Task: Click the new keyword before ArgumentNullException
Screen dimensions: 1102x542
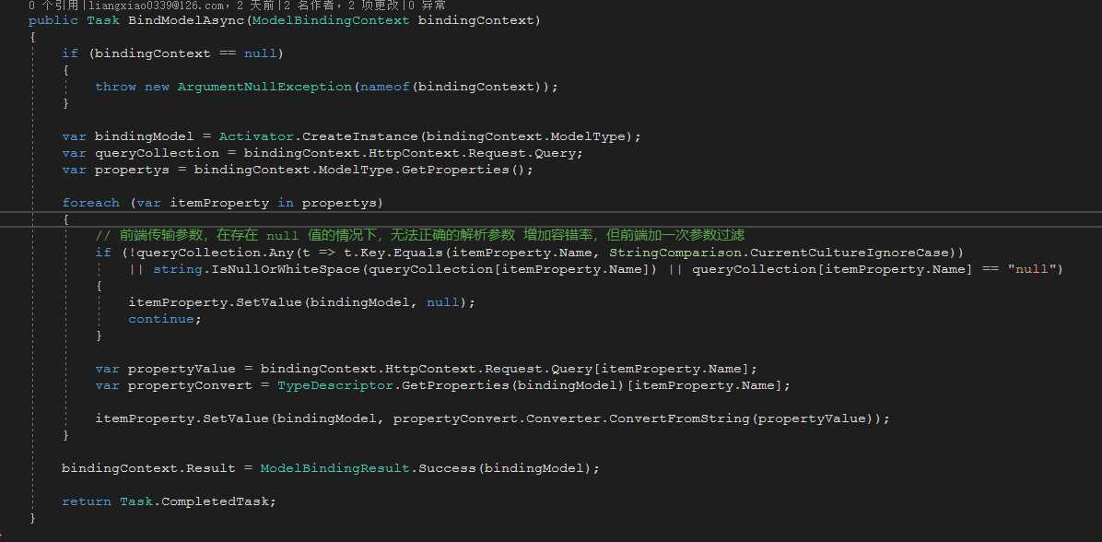Action: pyautogui.click(x=157, y=87)
